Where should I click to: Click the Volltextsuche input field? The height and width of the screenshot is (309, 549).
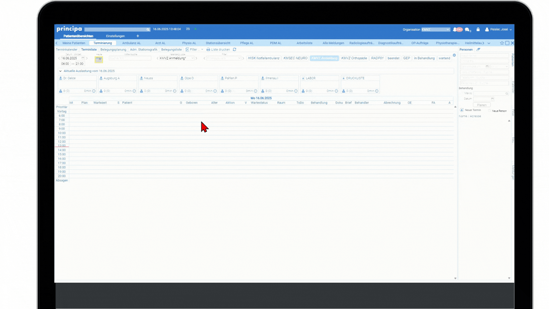130,58
